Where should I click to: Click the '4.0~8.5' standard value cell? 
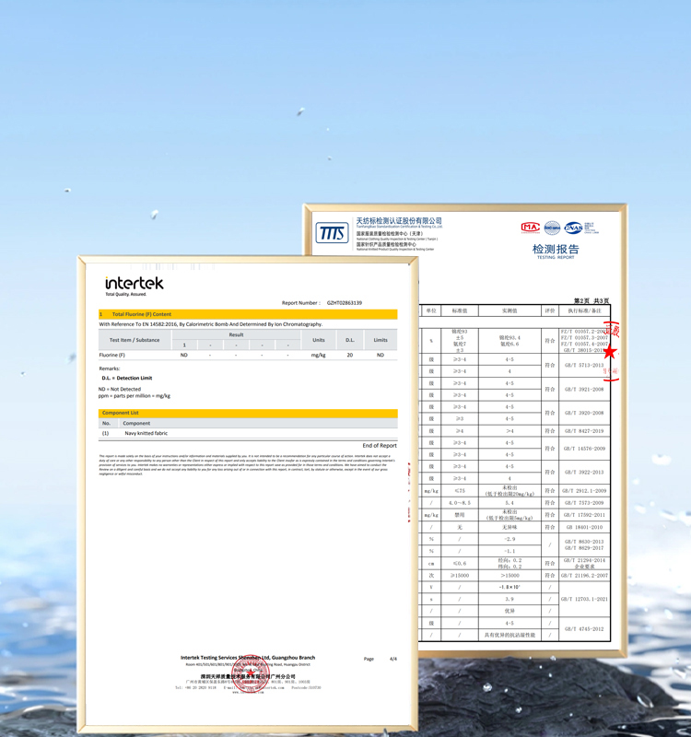point(460,503)
